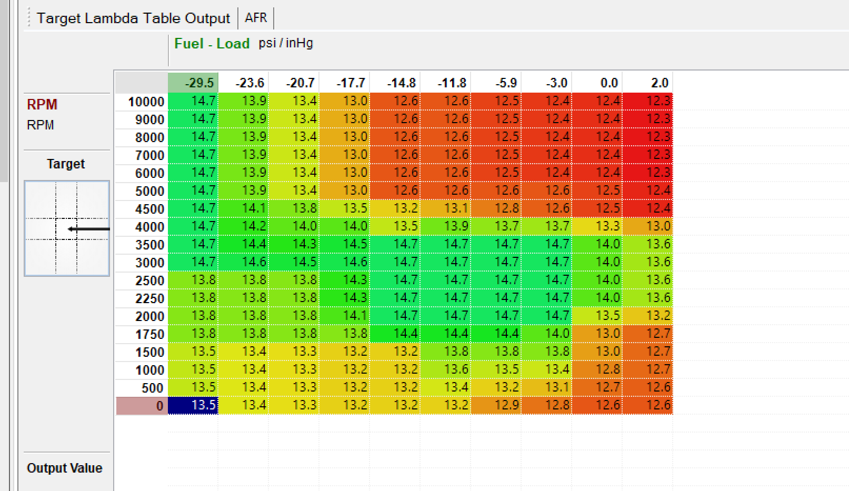Screen dimensions: 849x491
Task: Select the 0 RPM row header
Action: point(142,406)
